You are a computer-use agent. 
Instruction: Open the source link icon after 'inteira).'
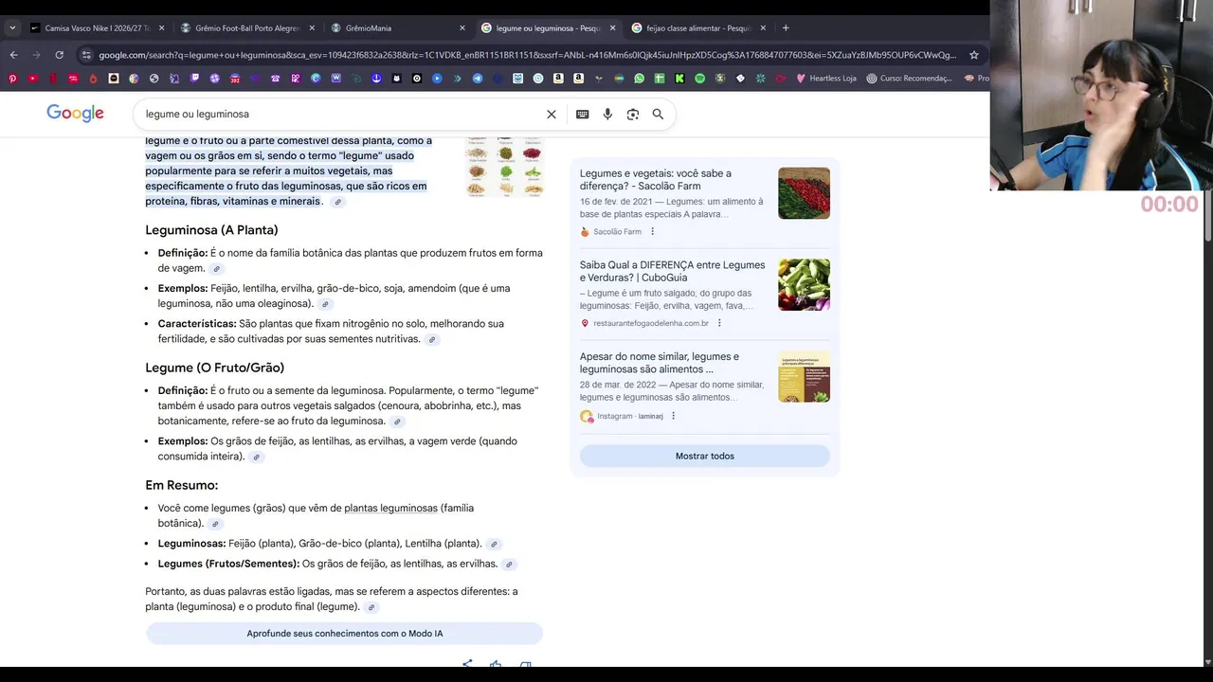256,457
